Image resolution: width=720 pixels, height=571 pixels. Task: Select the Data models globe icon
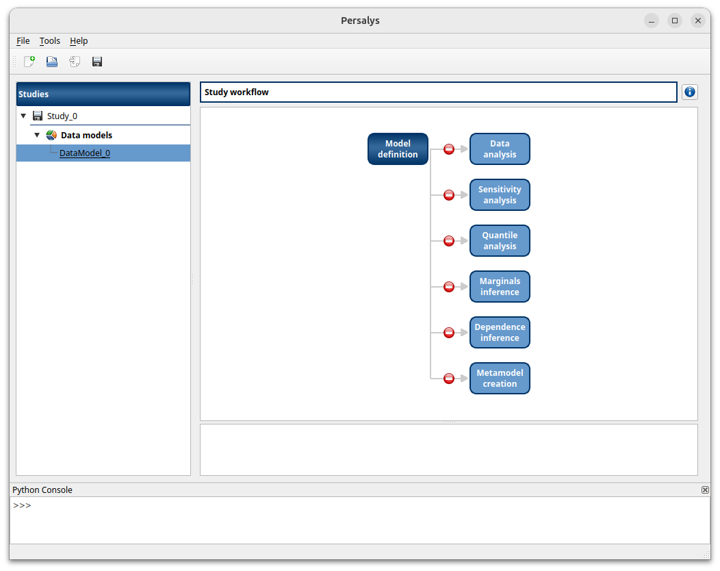tap(51, 134)
